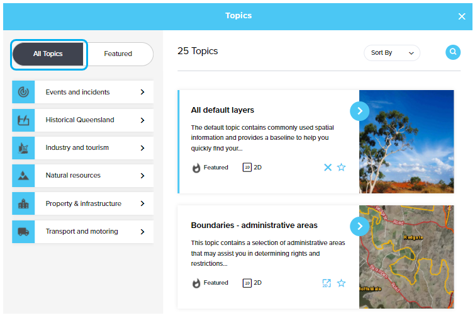Select Industry and tourism category

pos(82,148)
